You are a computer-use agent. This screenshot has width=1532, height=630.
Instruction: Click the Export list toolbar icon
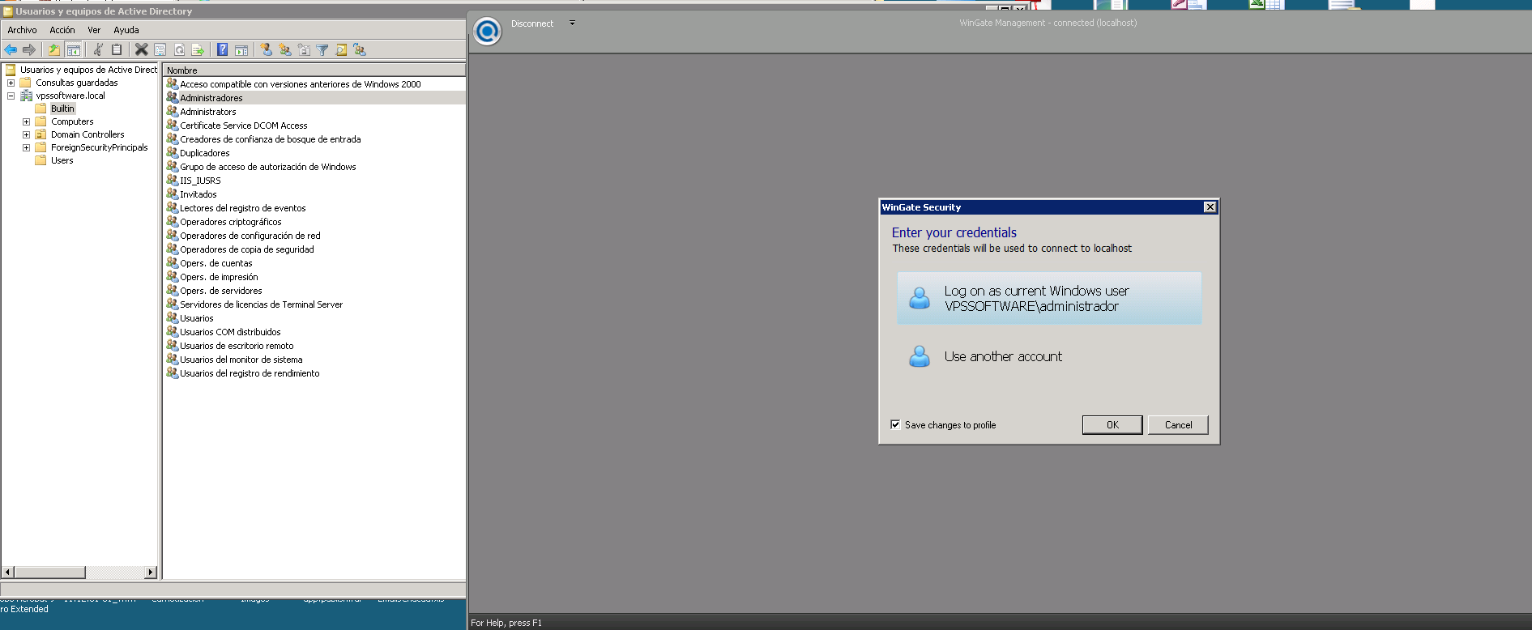tap(198, 50)
